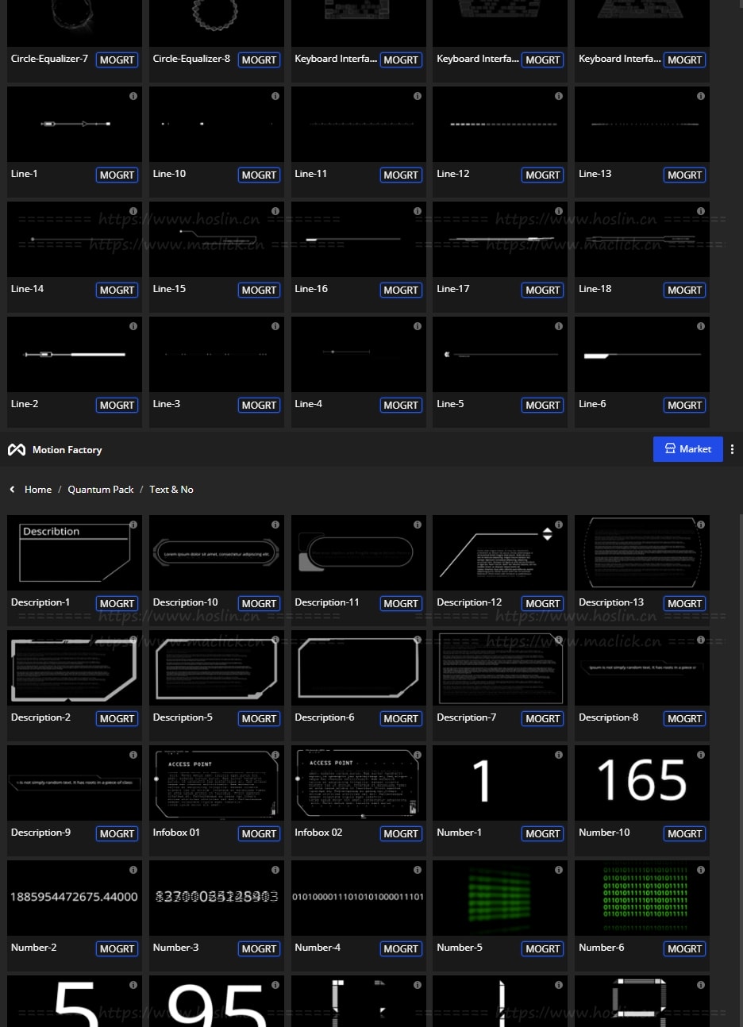
Task: Click MOGRT button for Number-4
Action: (401, 948)
